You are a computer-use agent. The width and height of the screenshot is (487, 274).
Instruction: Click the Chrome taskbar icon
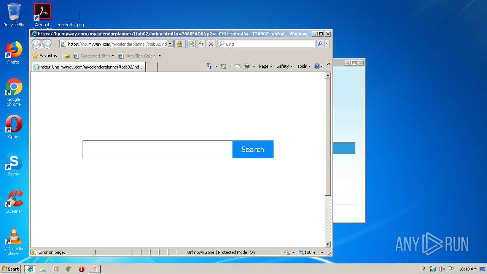(69, 269)
